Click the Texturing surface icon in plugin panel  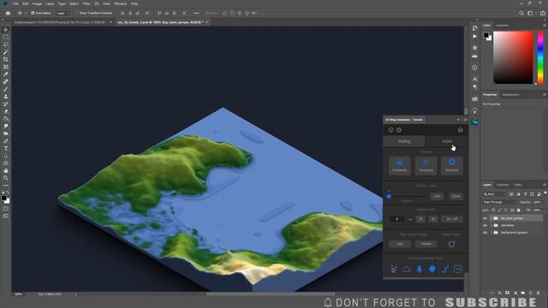click(x=426, y=165)
